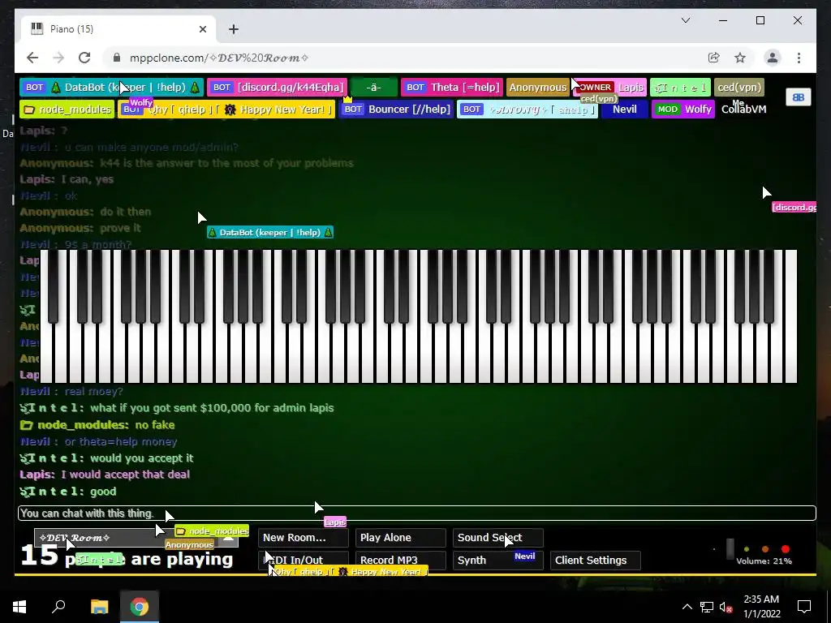
Task: Click the chat input field
Action: (x=417, y=513)
